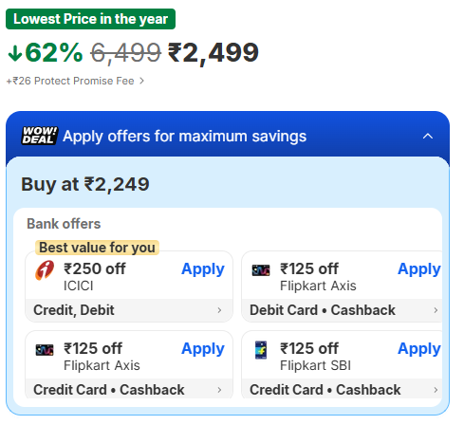Screen dimensions: 464x425
Task: Click the Flipkart Axis credit card icon
Action: 45,350
